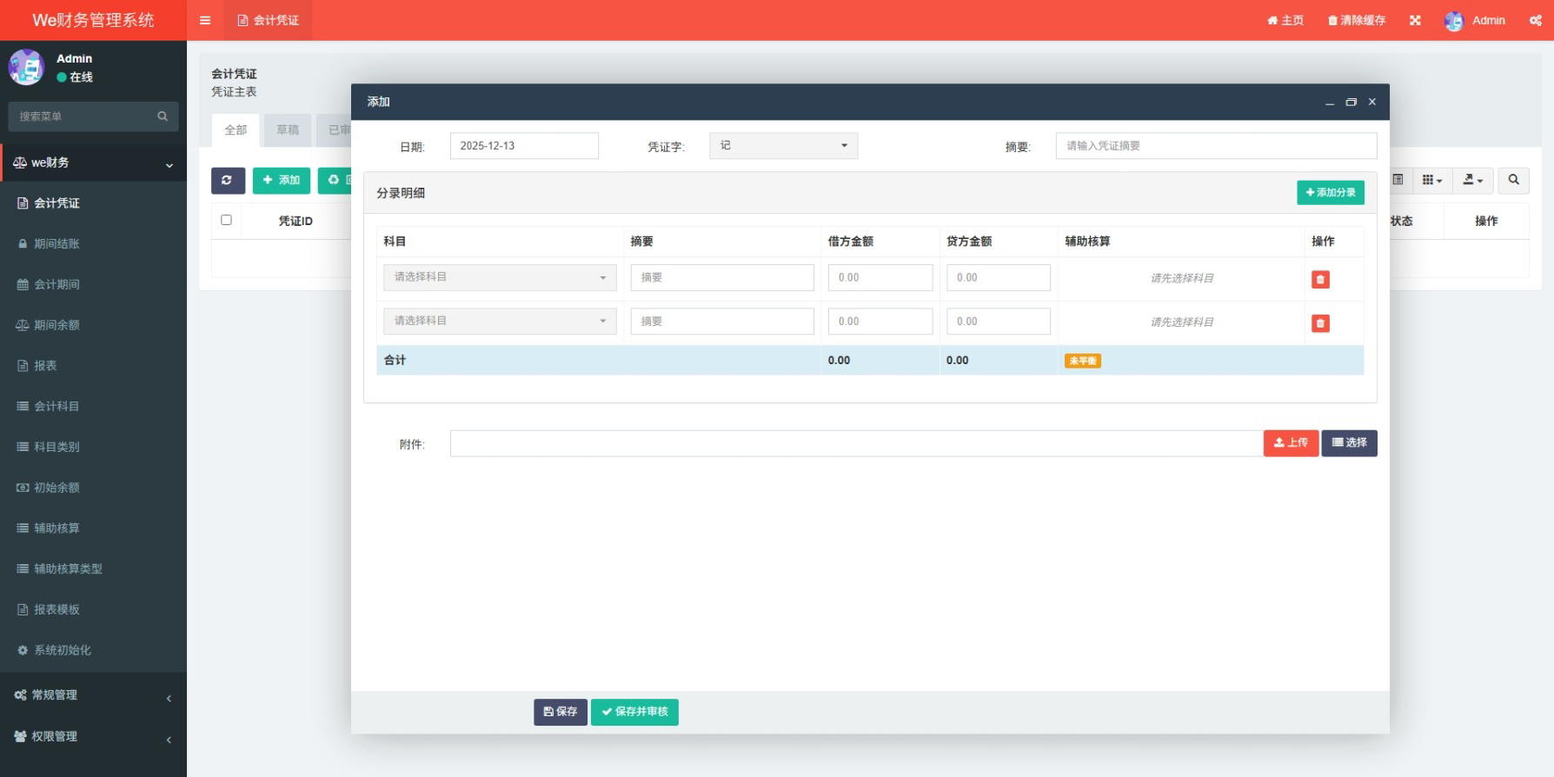This screenshot has height=777, width=1554.
Task: Toggle the sidebar hamburger menu
Action: pos(205,20)
